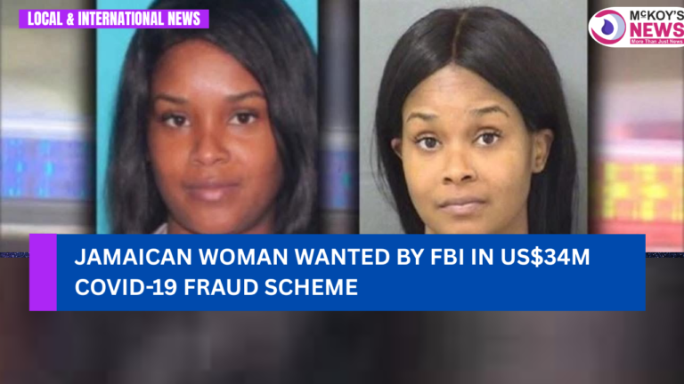Click the 'US$34M' text in the headline
The width and height of the screenshot is (684, 384).
[545, 257]
